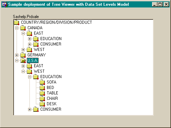
Task: Click the CHAIR folder icon
Action: (x=42, y=98)
